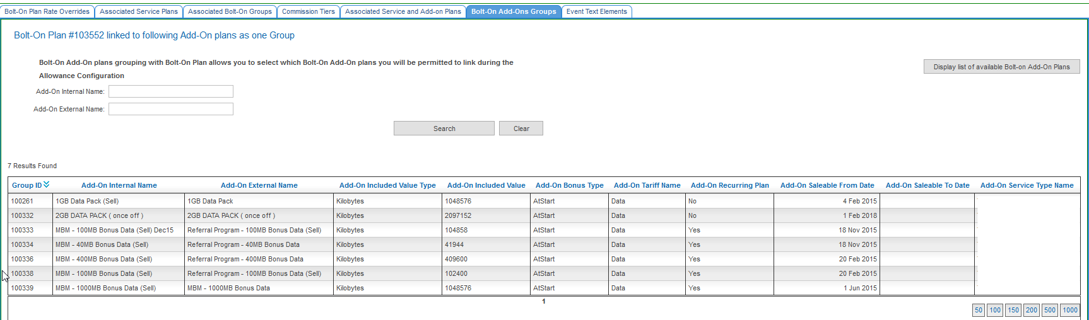
Task: Open the Bolt-On Plan Rate Overrides tab
Action: [47, 11]
